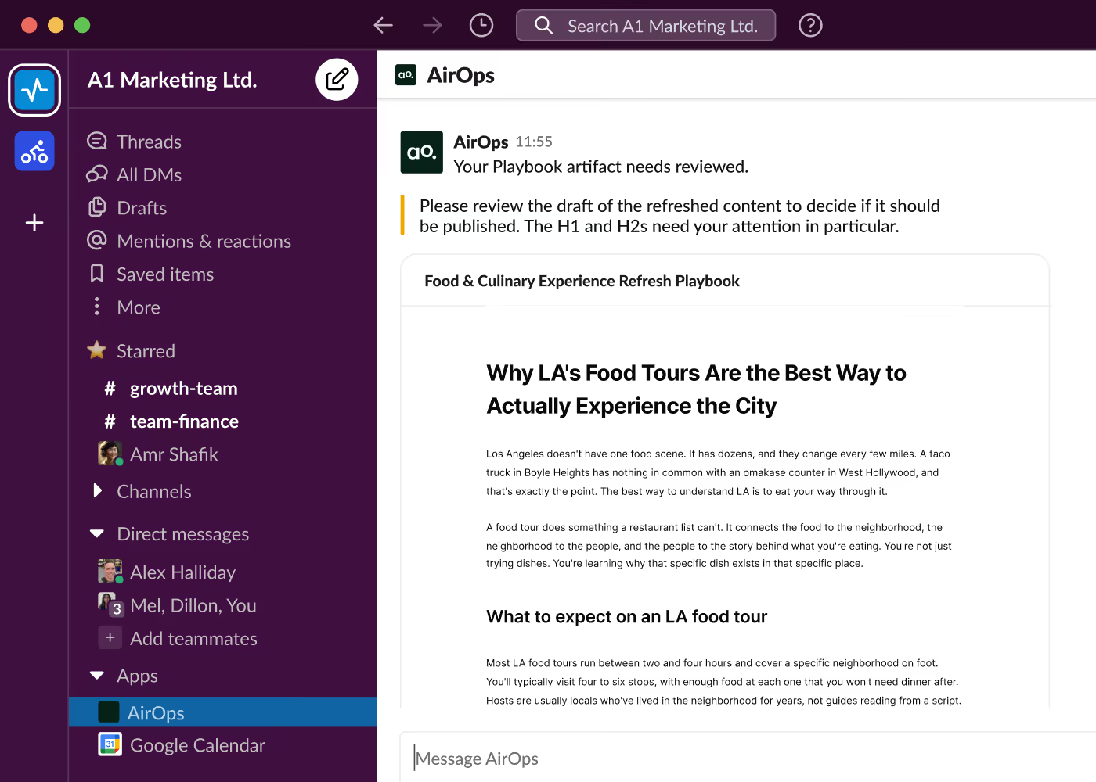Viewport: 1096px width, 782px height.
Task: Click the Starred section label
Action: click(x=146, y=351)
